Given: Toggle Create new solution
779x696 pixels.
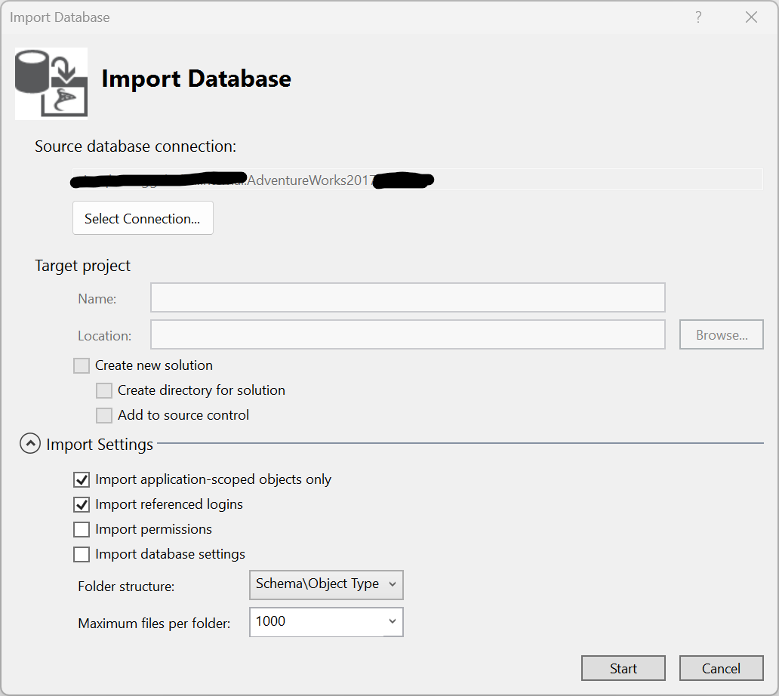Looking at the screenshot, I should click(x=81, y=365).
